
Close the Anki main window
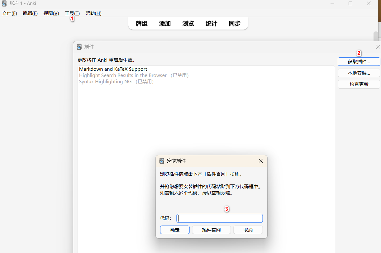coord(369,4)
